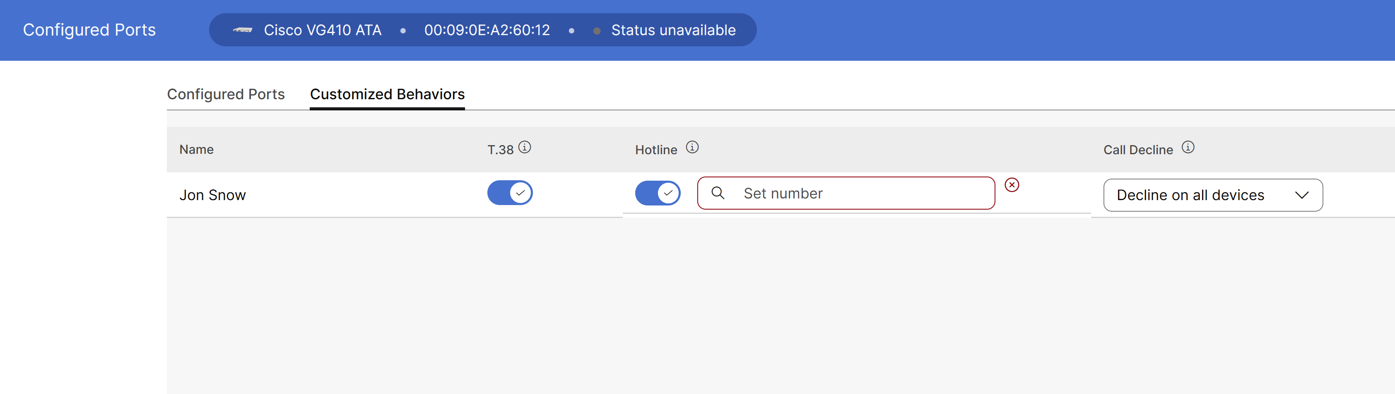
Task: Open the Decline on all devices dropdown
Action: coord(1213,195)
